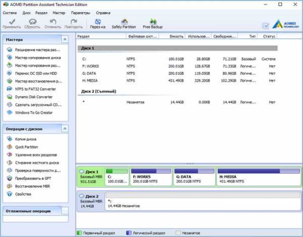This screenshot has width=303, height=237.
Task: Click the Сбросить (Discard) toolbar icon
Action: (32, 24)
